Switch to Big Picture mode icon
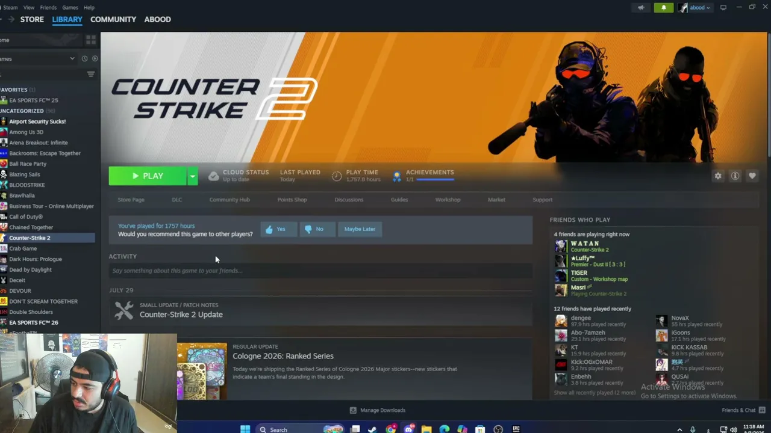 coord(723,7)
